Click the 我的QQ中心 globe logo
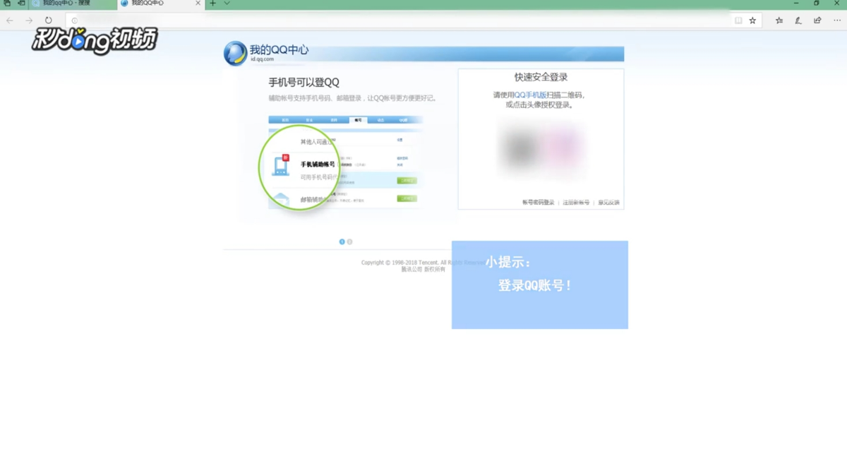 [x=235, y=53]
